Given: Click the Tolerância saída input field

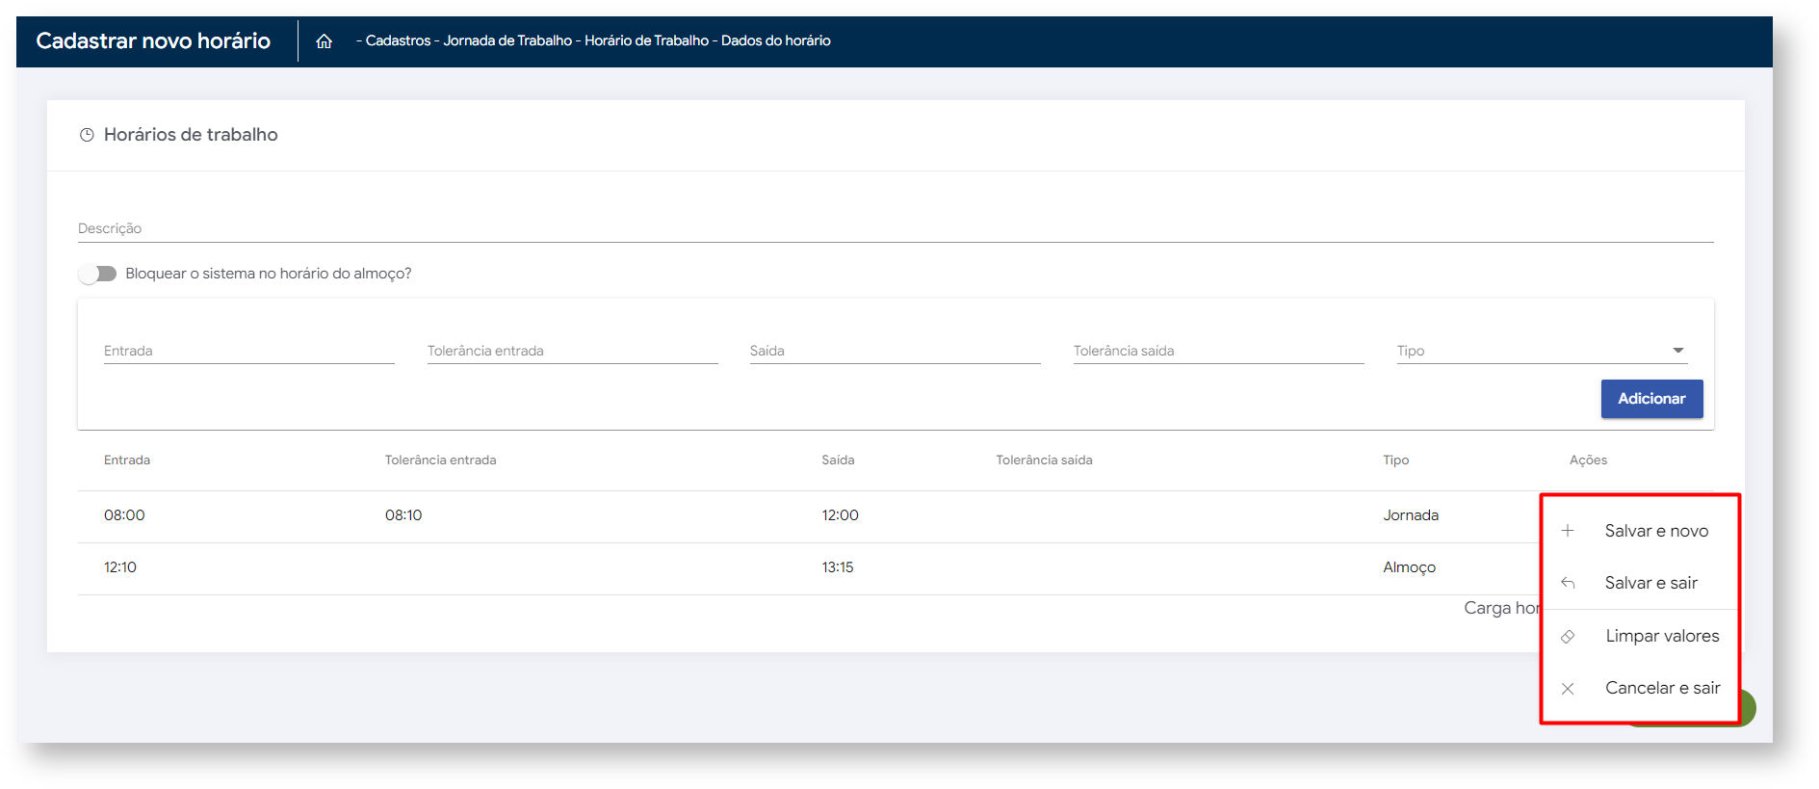Looking at the screenshot, I should pyautogui.click(x=1219, y=351).
